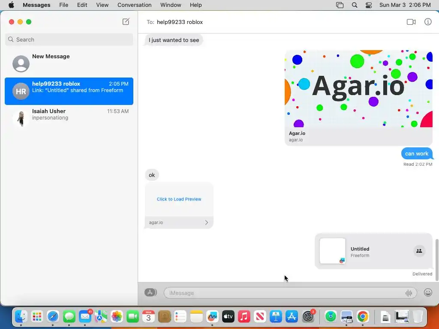
Task: Click the Search field in sidebar
Action: tap(69, 39)
